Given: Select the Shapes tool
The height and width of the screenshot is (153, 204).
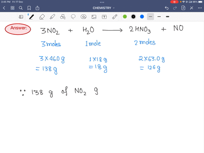Looking at the screenshot, I should click(x=63, y=17).
